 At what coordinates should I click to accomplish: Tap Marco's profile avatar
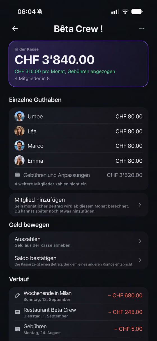[19, 146]
